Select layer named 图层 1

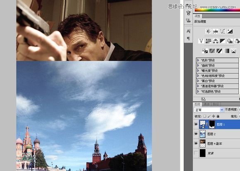[x=221, y=125]
